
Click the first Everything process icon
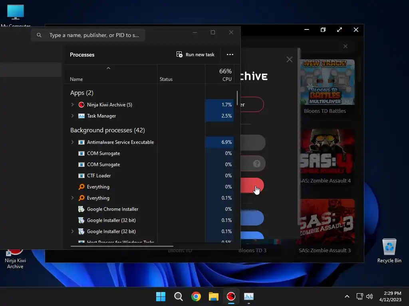[x=81, y=186]
